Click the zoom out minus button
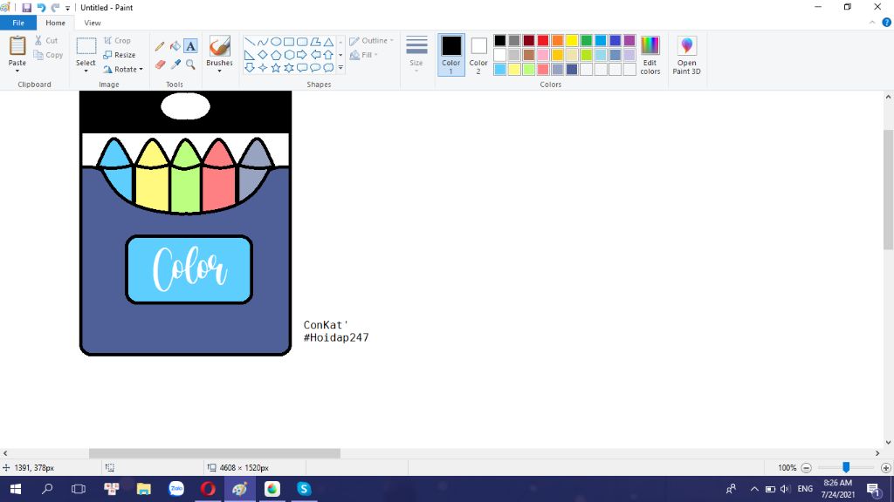 pos(806,468)
